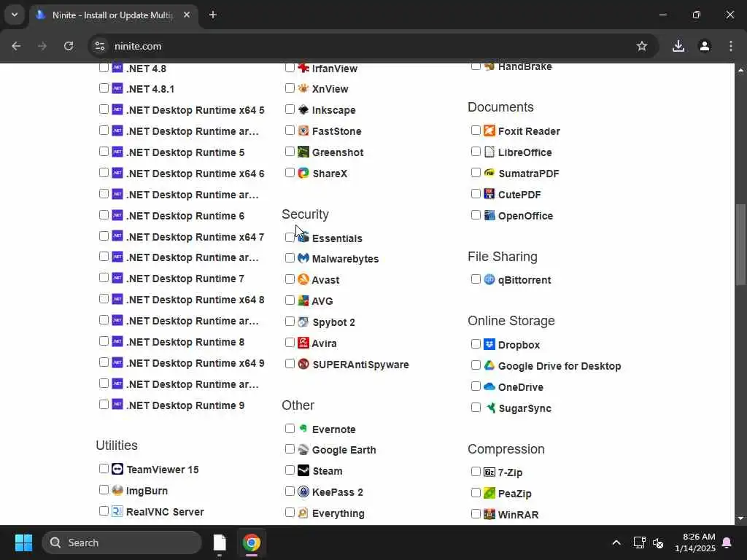The height and width of the screenshot is (560, 747).
Task: Check the OpenOffice checkbox
Action: [476, 215]
